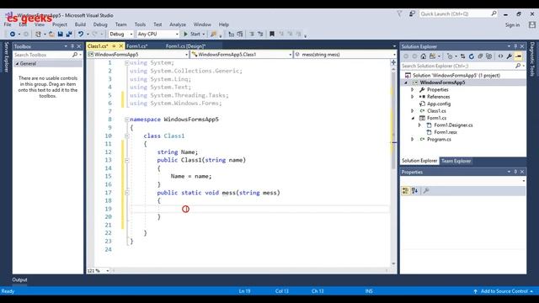The image size is (539, 303).
Task: Click the Send Feedback icon near Quick Launch
Action: pyautogui.click(x=412, y=13)
